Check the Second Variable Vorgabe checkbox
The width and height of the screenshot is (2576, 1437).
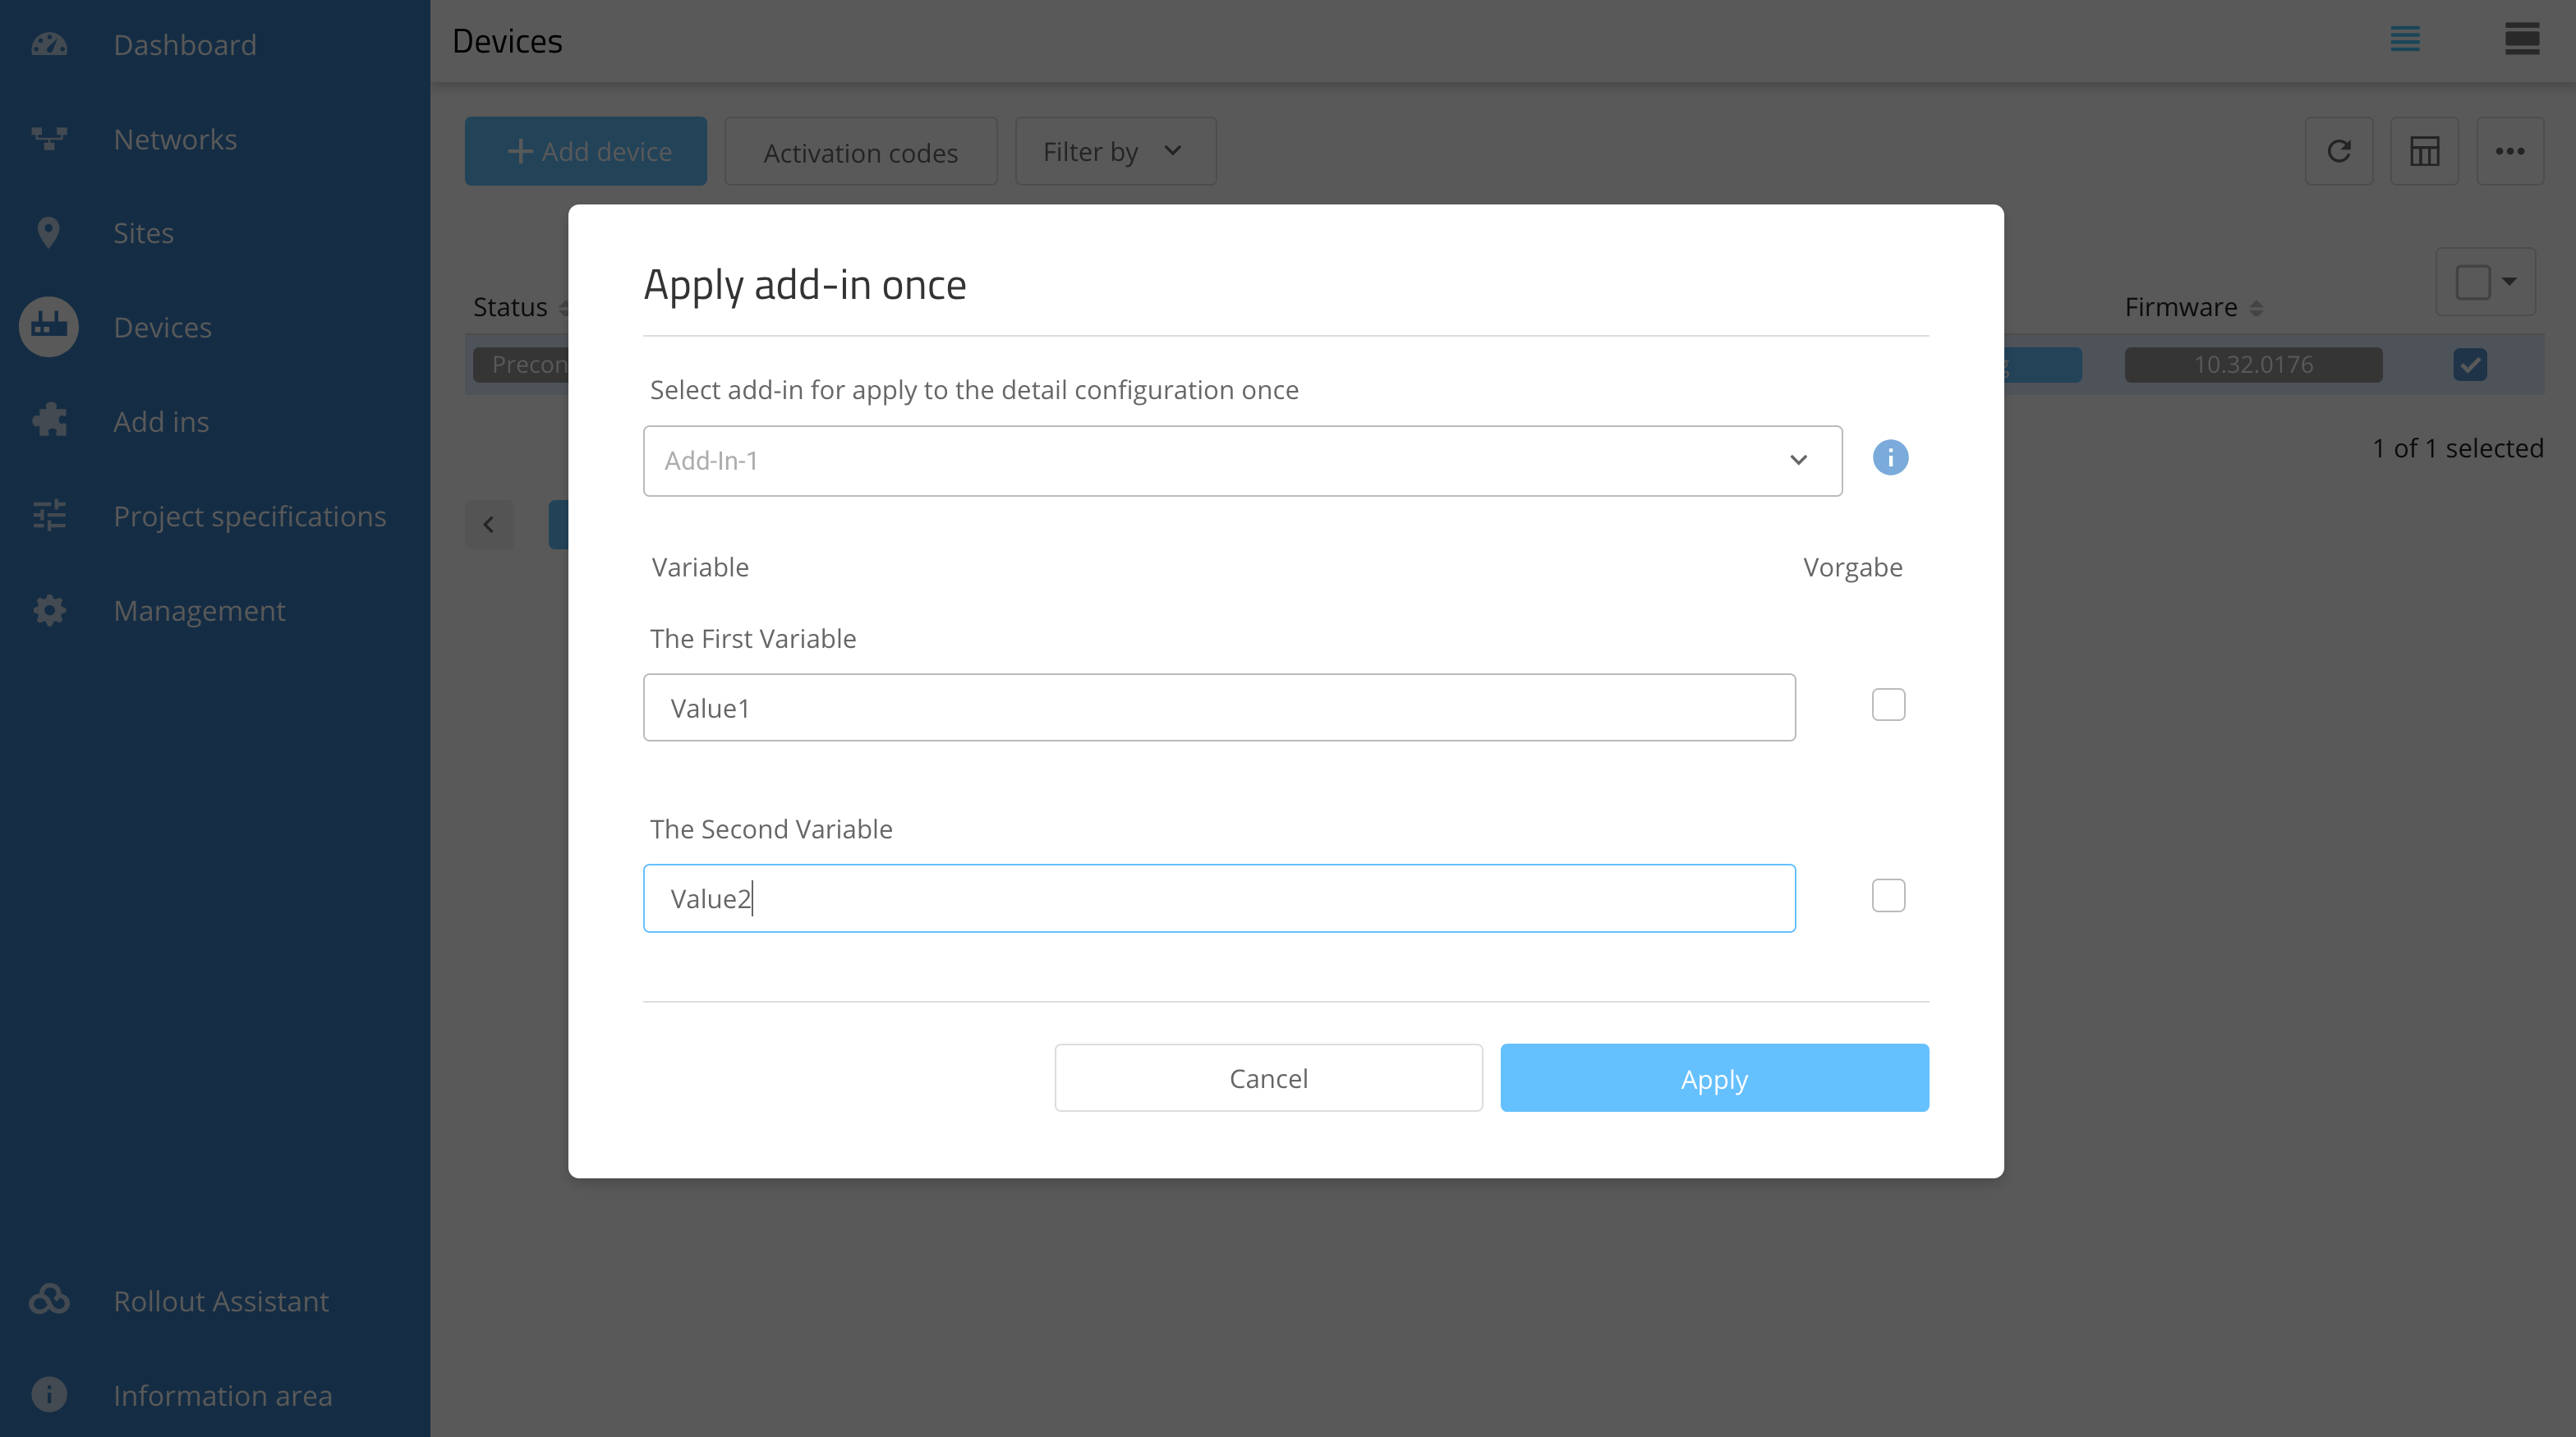(x=1888, y=895)
